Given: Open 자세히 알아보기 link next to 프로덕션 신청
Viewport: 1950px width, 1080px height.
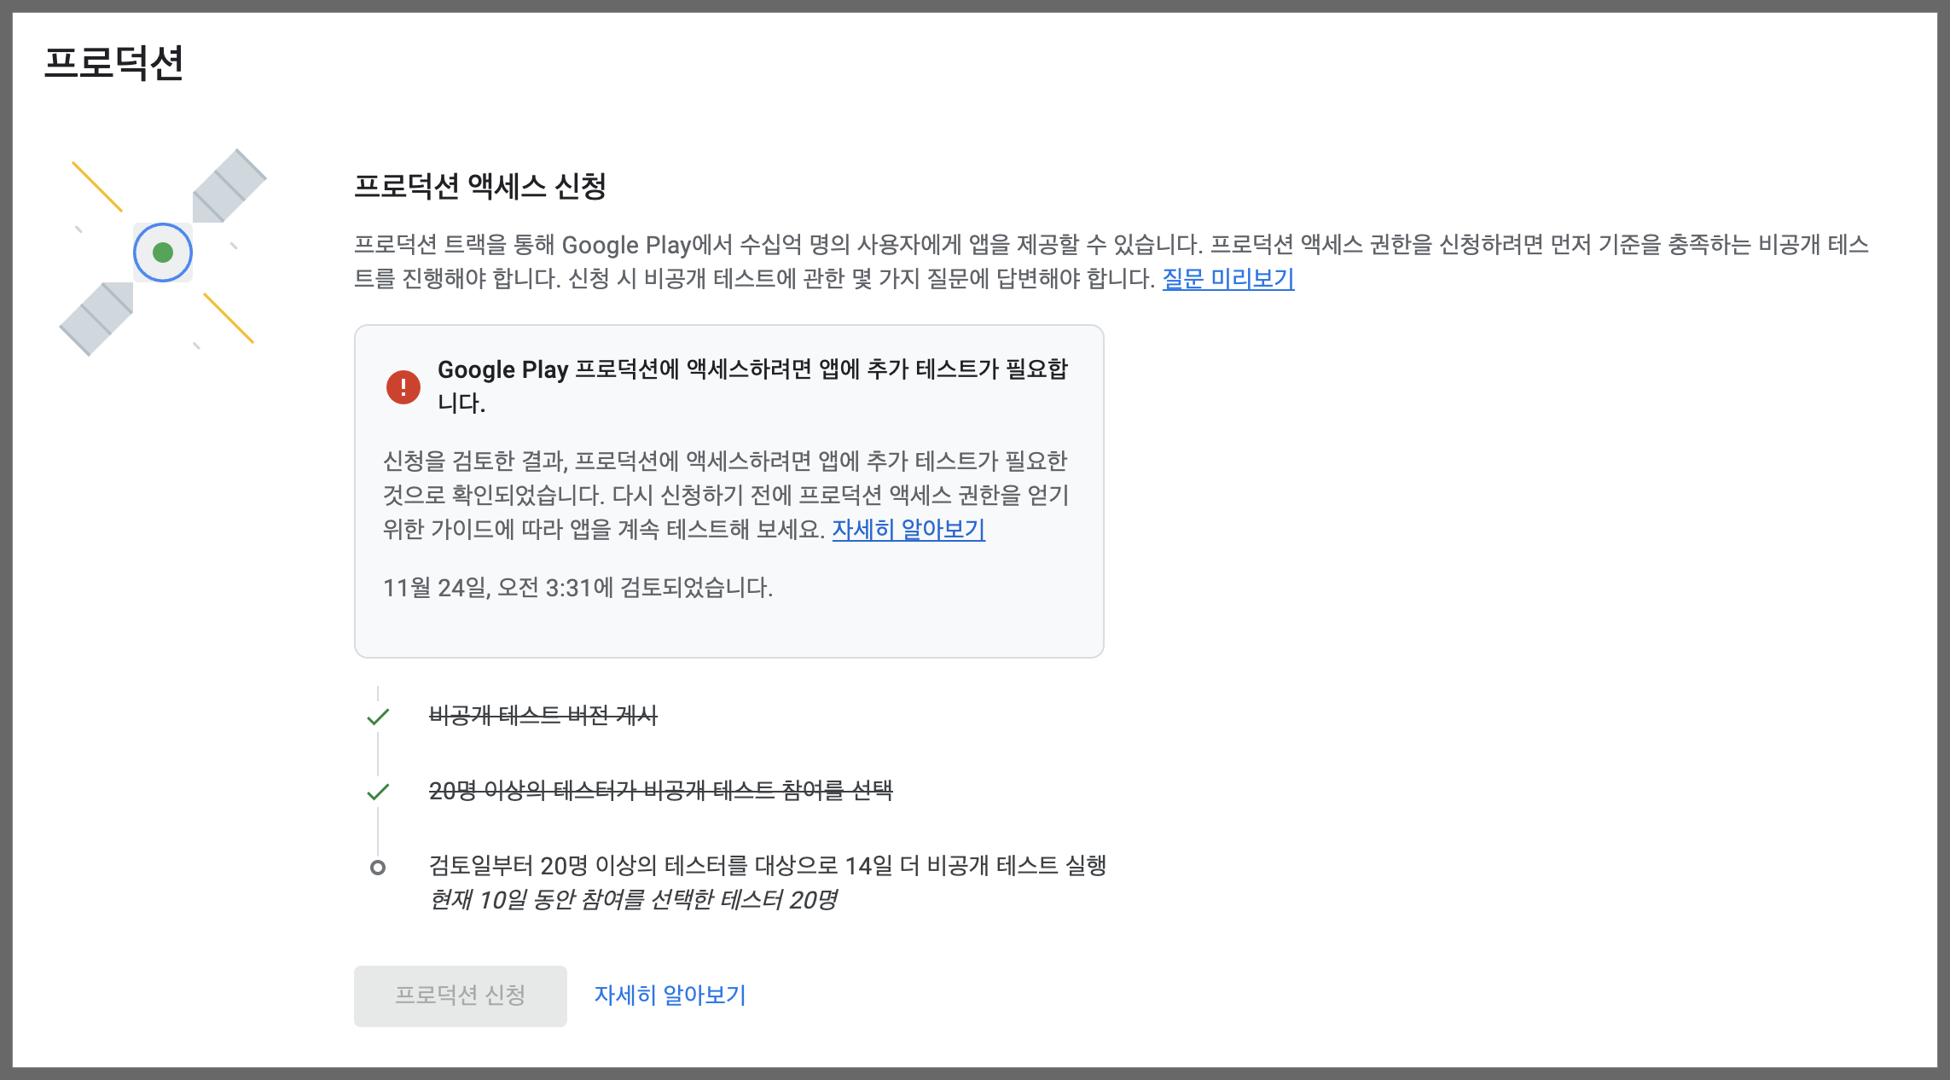Looking at the screenshot, I should click(670, 996).
